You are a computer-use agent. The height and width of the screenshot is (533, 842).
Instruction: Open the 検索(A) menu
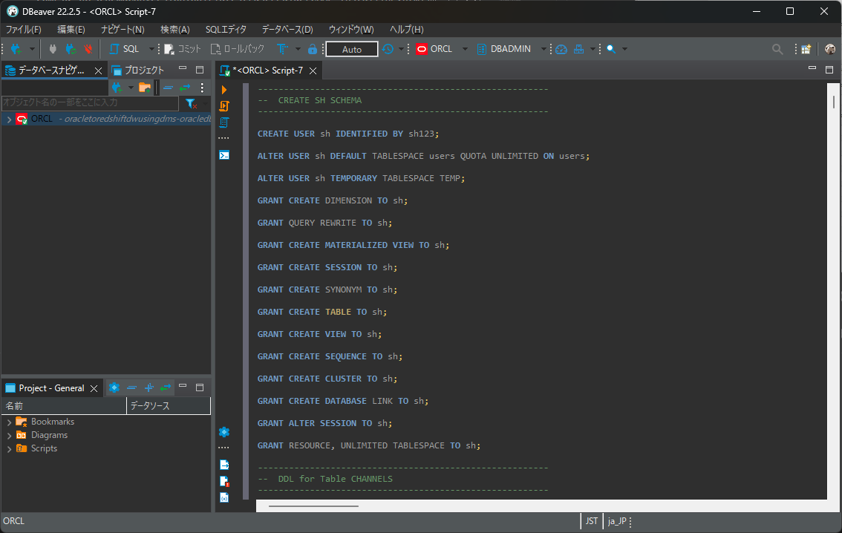coord(175,30)
